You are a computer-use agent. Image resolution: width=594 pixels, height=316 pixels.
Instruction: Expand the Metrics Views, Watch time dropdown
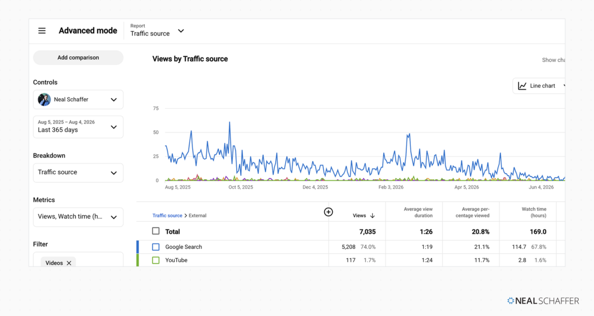(x=78, y=217)
